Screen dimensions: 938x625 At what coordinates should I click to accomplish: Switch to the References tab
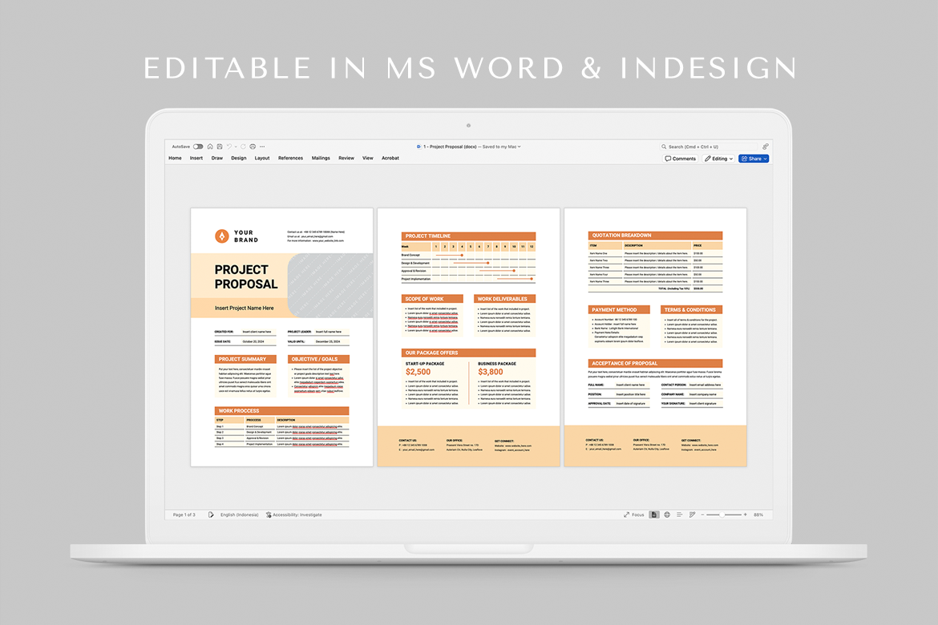click(x=290, y=159)
